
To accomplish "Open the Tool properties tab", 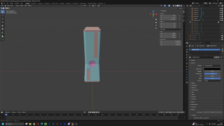I will click(187, 46).
